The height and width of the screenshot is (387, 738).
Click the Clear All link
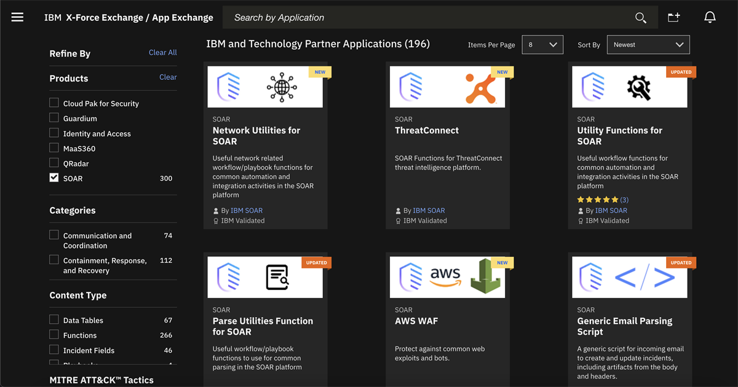pos(162,53)
